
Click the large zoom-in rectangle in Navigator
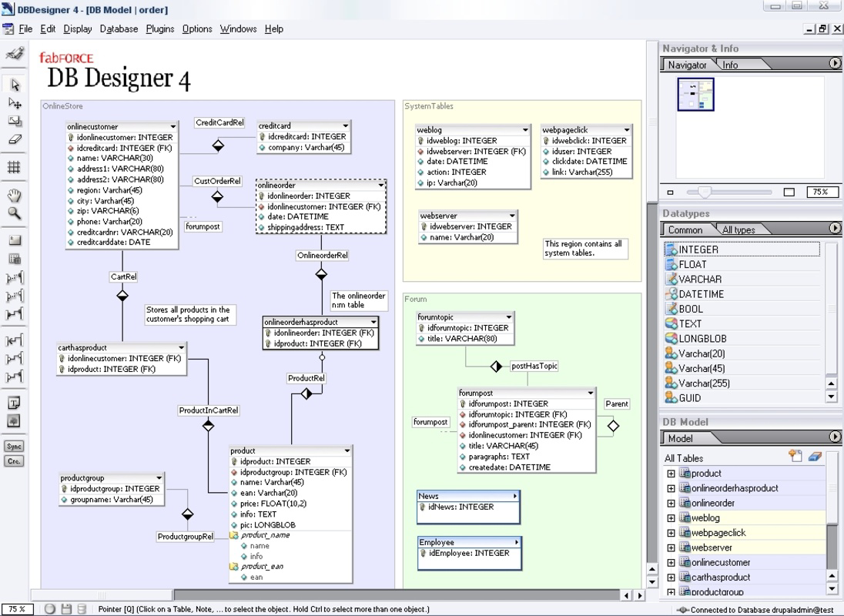pos(789,192)
